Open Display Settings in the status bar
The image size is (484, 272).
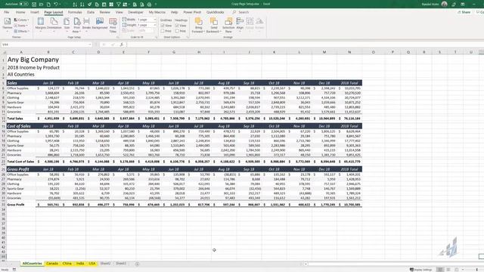click(x=420, y=270)
